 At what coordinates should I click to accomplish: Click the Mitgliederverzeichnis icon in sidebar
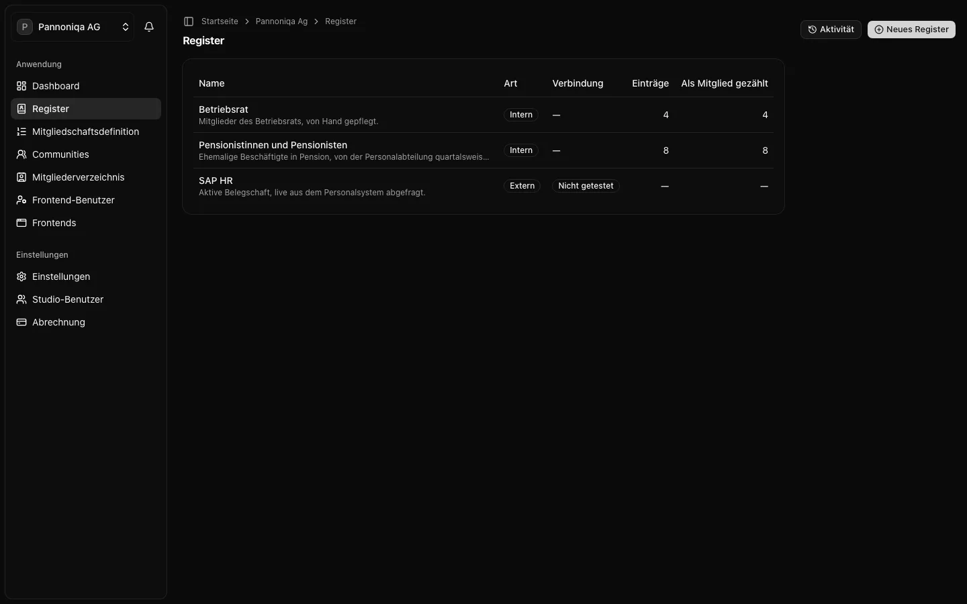[x=21, y=177]
